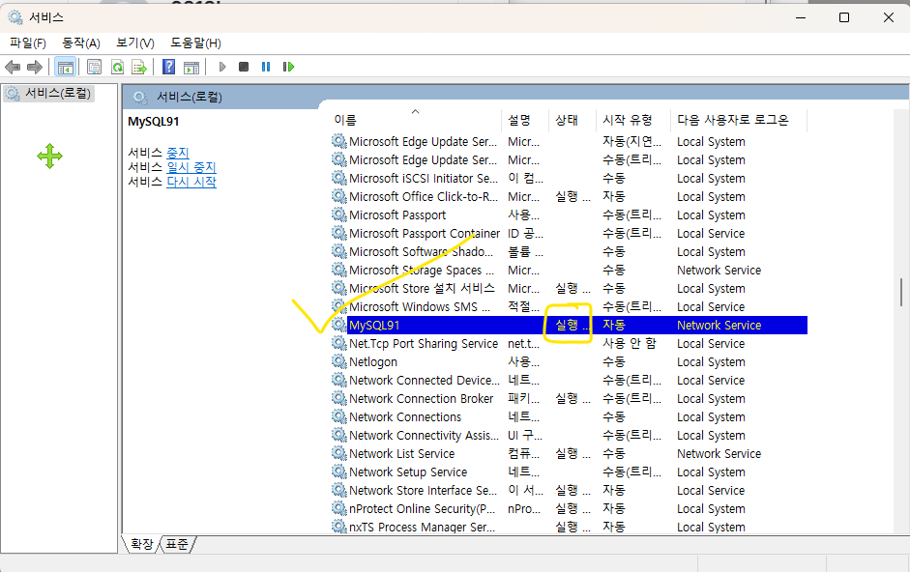Viewport: 910px width, 572px height.
Task: Click the forward arrow in the toolbar
Action: tap(35, 68)
